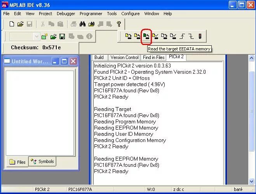Image resolution: width=256 pixels, height=194 pixels.
Task: Click the 'Target power detected ( 4.96V)' line
Action: [129, 84]
